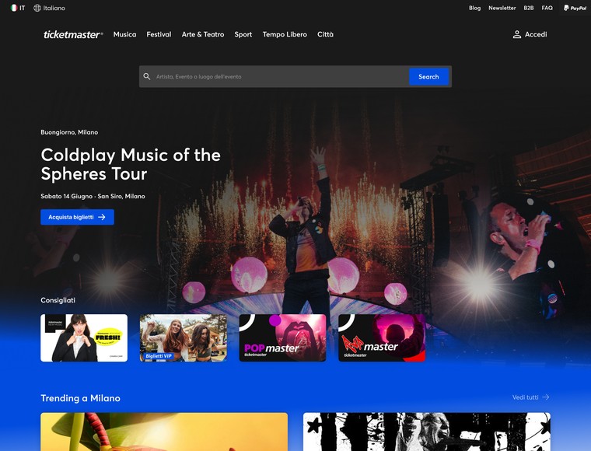Viewport: 591px width, 451px height.
Task: Click the Sabato 14 Giugno San Siro text
Action: 93,196
